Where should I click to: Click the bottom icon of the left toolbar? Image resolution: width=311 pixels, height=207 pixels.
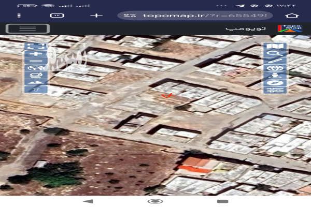(x=36, y=90)
